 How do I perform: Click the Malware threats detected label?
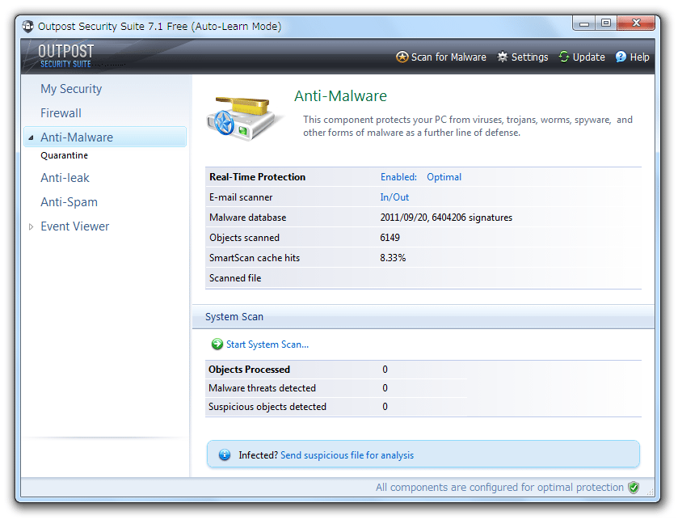pos(262,388)
